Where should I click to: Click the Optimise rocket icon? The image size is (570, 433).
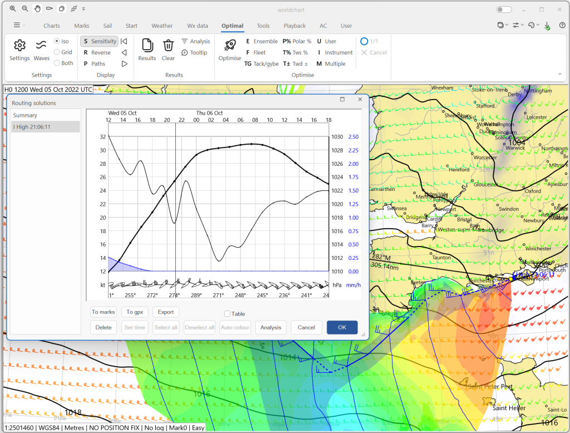click(x=229, y=46)
